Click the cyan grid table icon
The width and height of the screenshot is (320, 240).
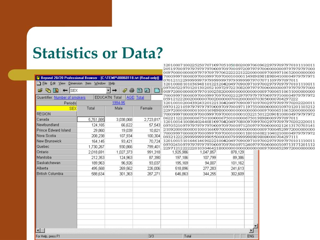(x=157, y=90)
